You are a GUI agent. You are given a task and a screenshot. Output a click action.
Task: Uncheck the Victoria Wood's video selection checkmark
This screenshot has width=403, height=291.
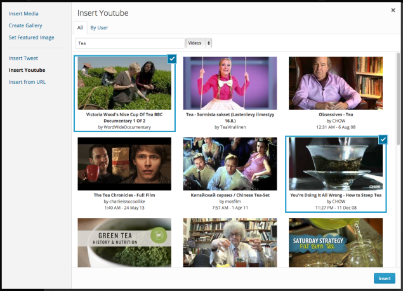(172, 58)
